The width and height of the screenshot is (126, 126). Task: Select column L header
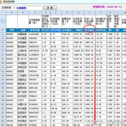coord(118,13)
